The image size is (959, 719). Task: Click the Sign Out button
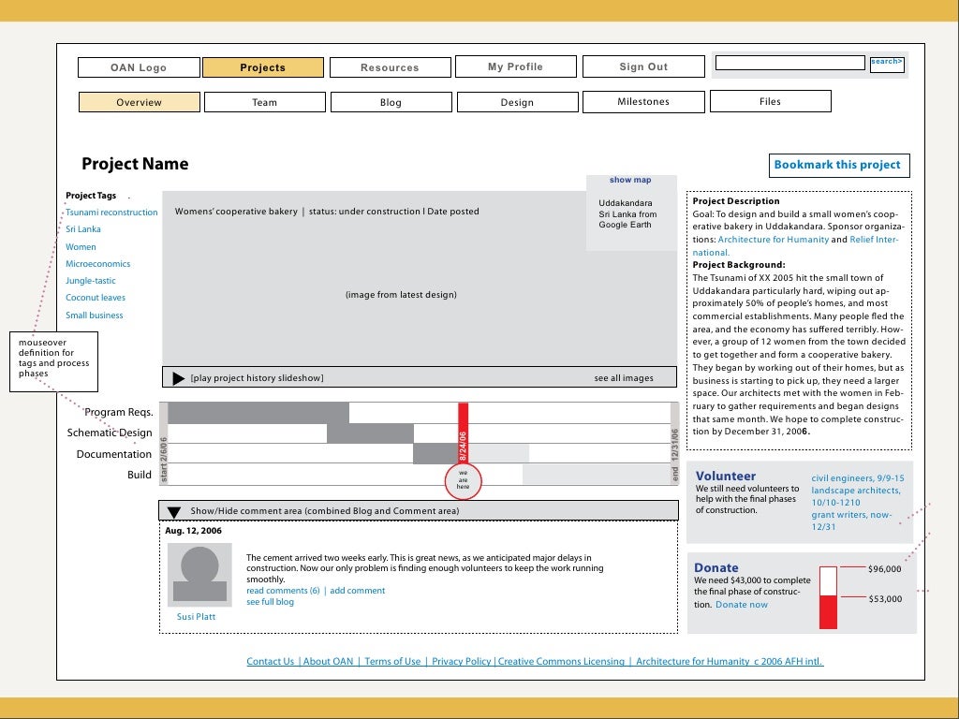click(x=643, y=66)
